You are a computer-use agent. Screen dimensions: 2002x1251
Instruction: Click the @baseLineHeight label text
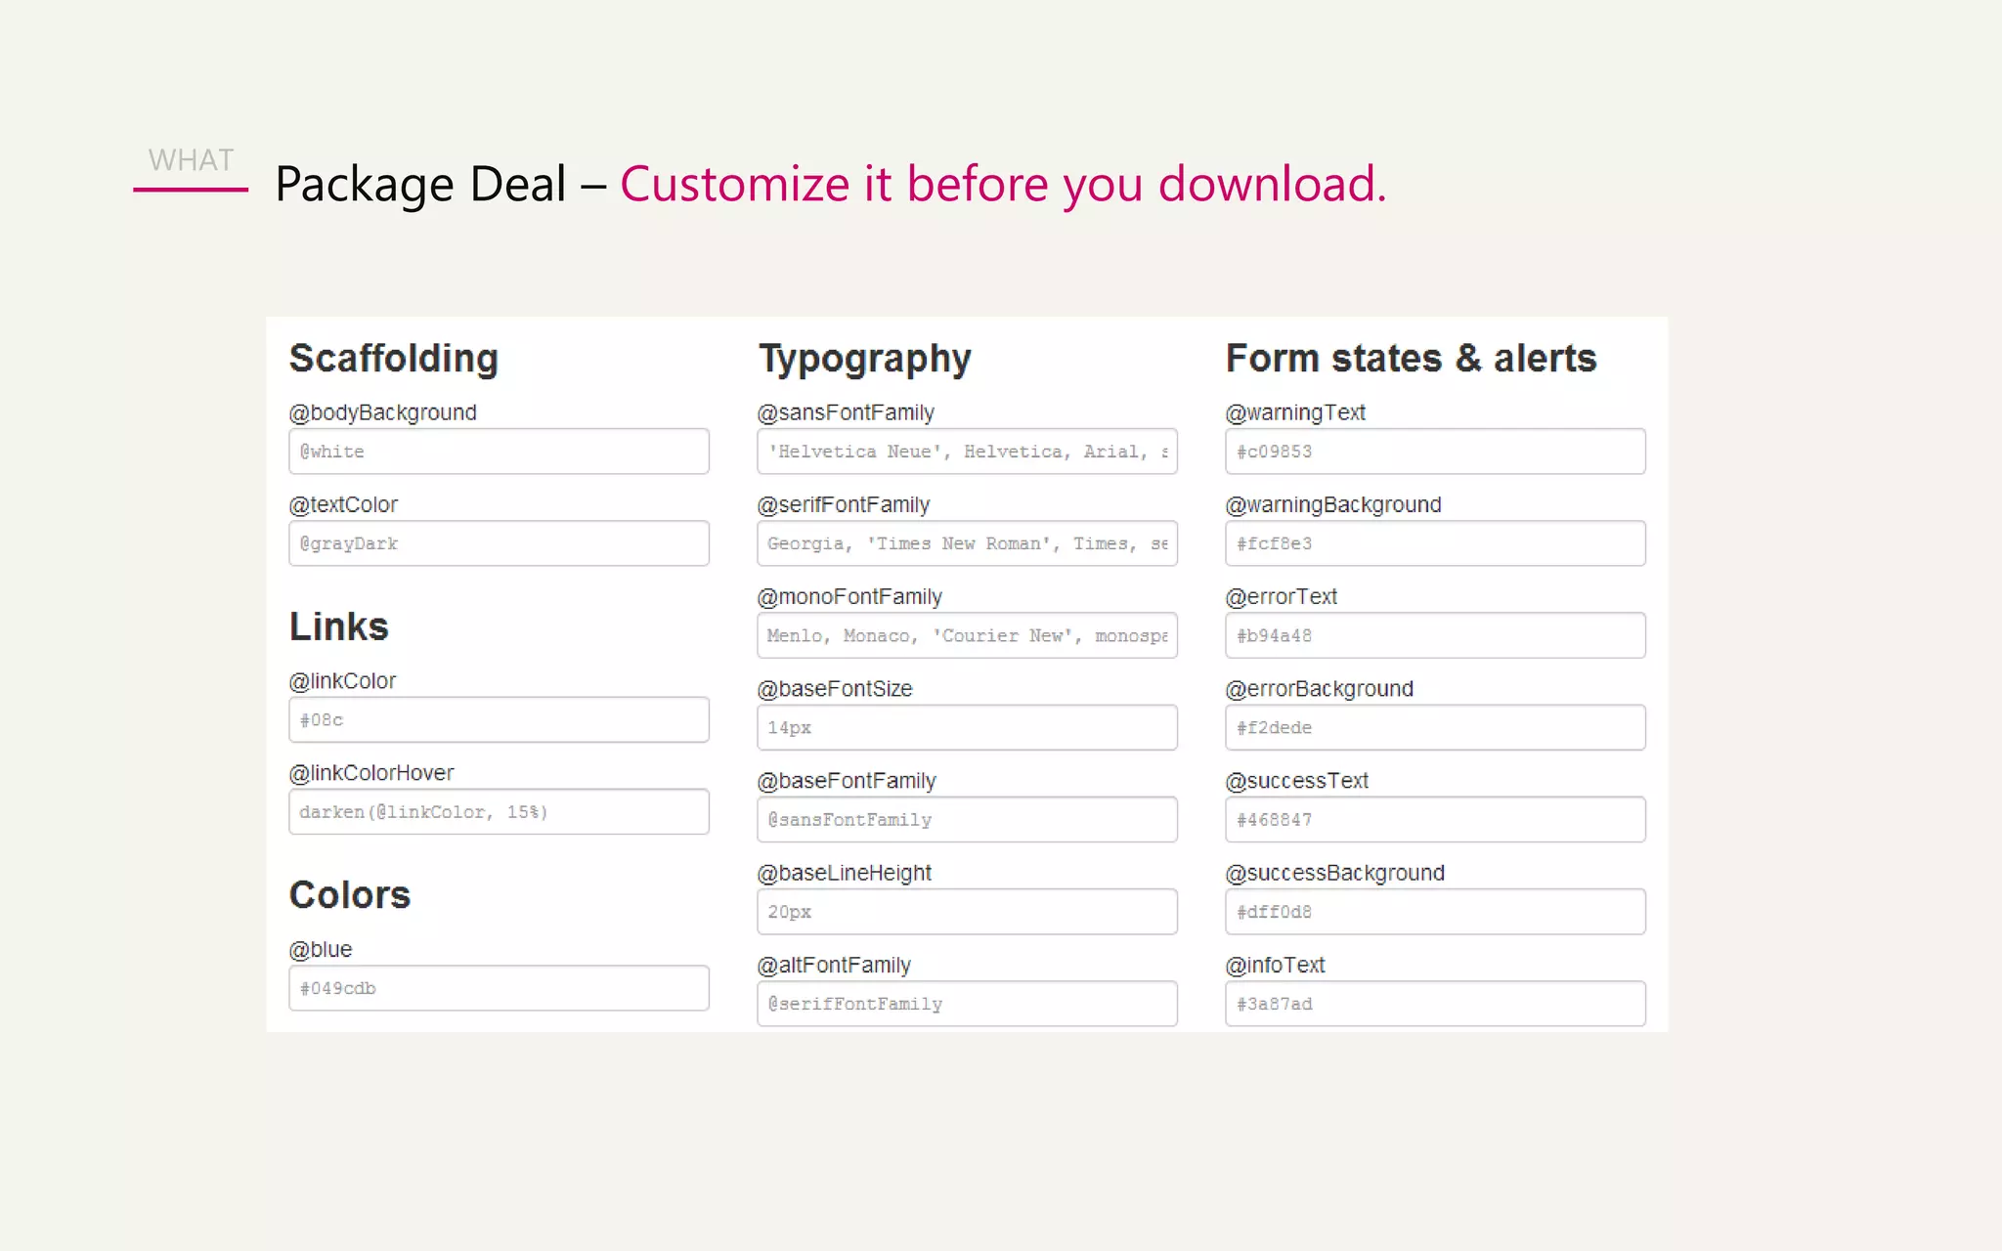pyautogui.click(x=845, y=873)
